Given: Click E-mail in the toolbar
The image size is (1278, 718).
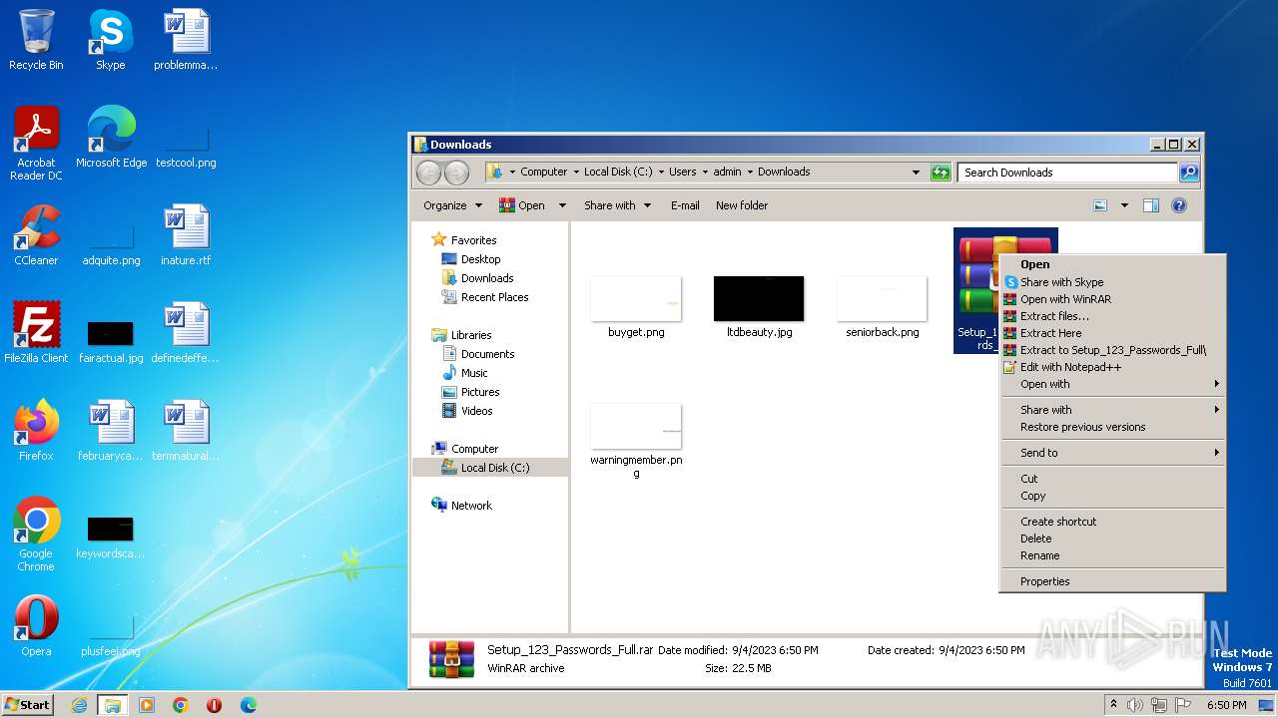Looking at the screenshot, I should (685, 205).
